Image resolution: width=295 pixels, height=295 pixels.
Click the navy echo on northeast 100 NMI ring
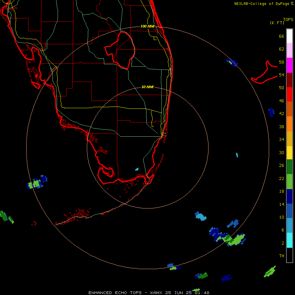point(232,62)
